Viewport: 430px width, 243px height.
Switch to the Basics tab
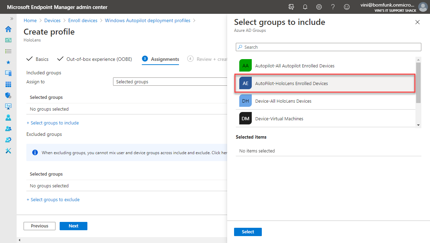[x=37, y=59]
